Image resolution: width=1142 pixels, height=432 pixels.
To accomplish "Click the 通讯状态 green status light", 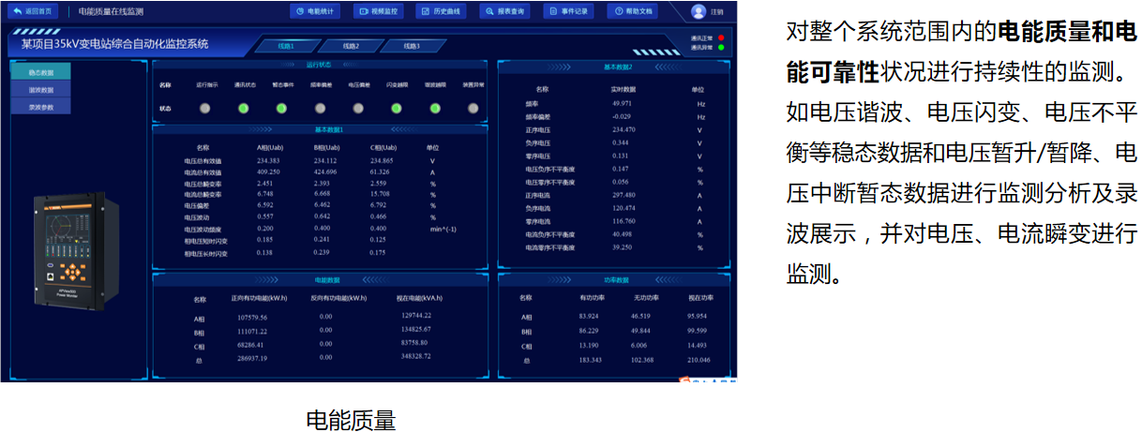I will [243, 109].
